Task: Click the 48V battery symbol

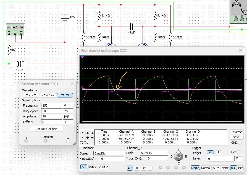Action: click(x=65, y=17)
